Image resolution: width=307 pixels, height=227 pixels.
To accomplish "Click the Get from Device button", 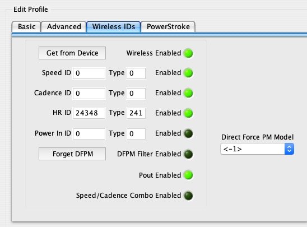I will [x=72, y=53].
